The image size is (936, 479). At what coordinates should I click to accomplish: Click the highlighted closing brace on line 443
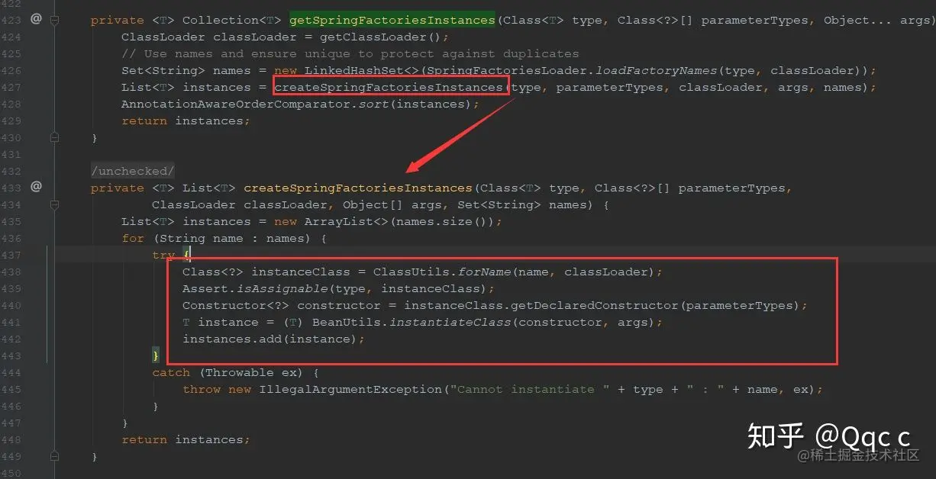156,355
